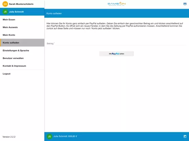Click the Mit PayPal zahlen button
The image size is (189, 141).
(x=116, y=54)
